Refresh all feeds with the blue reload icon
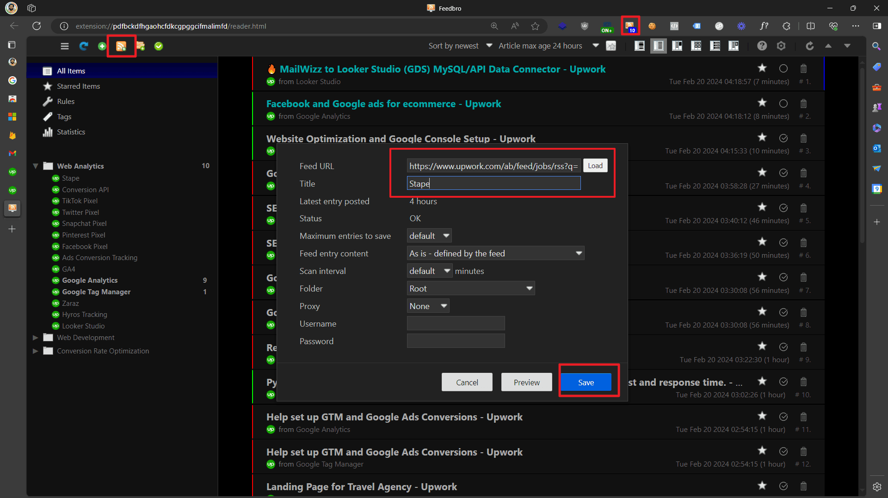The height and width of the screenshot is (498, 888). (x=84, y=46)
